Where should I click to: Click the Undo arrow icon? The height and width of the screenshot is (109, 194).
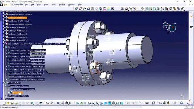(x=32, y=103)
